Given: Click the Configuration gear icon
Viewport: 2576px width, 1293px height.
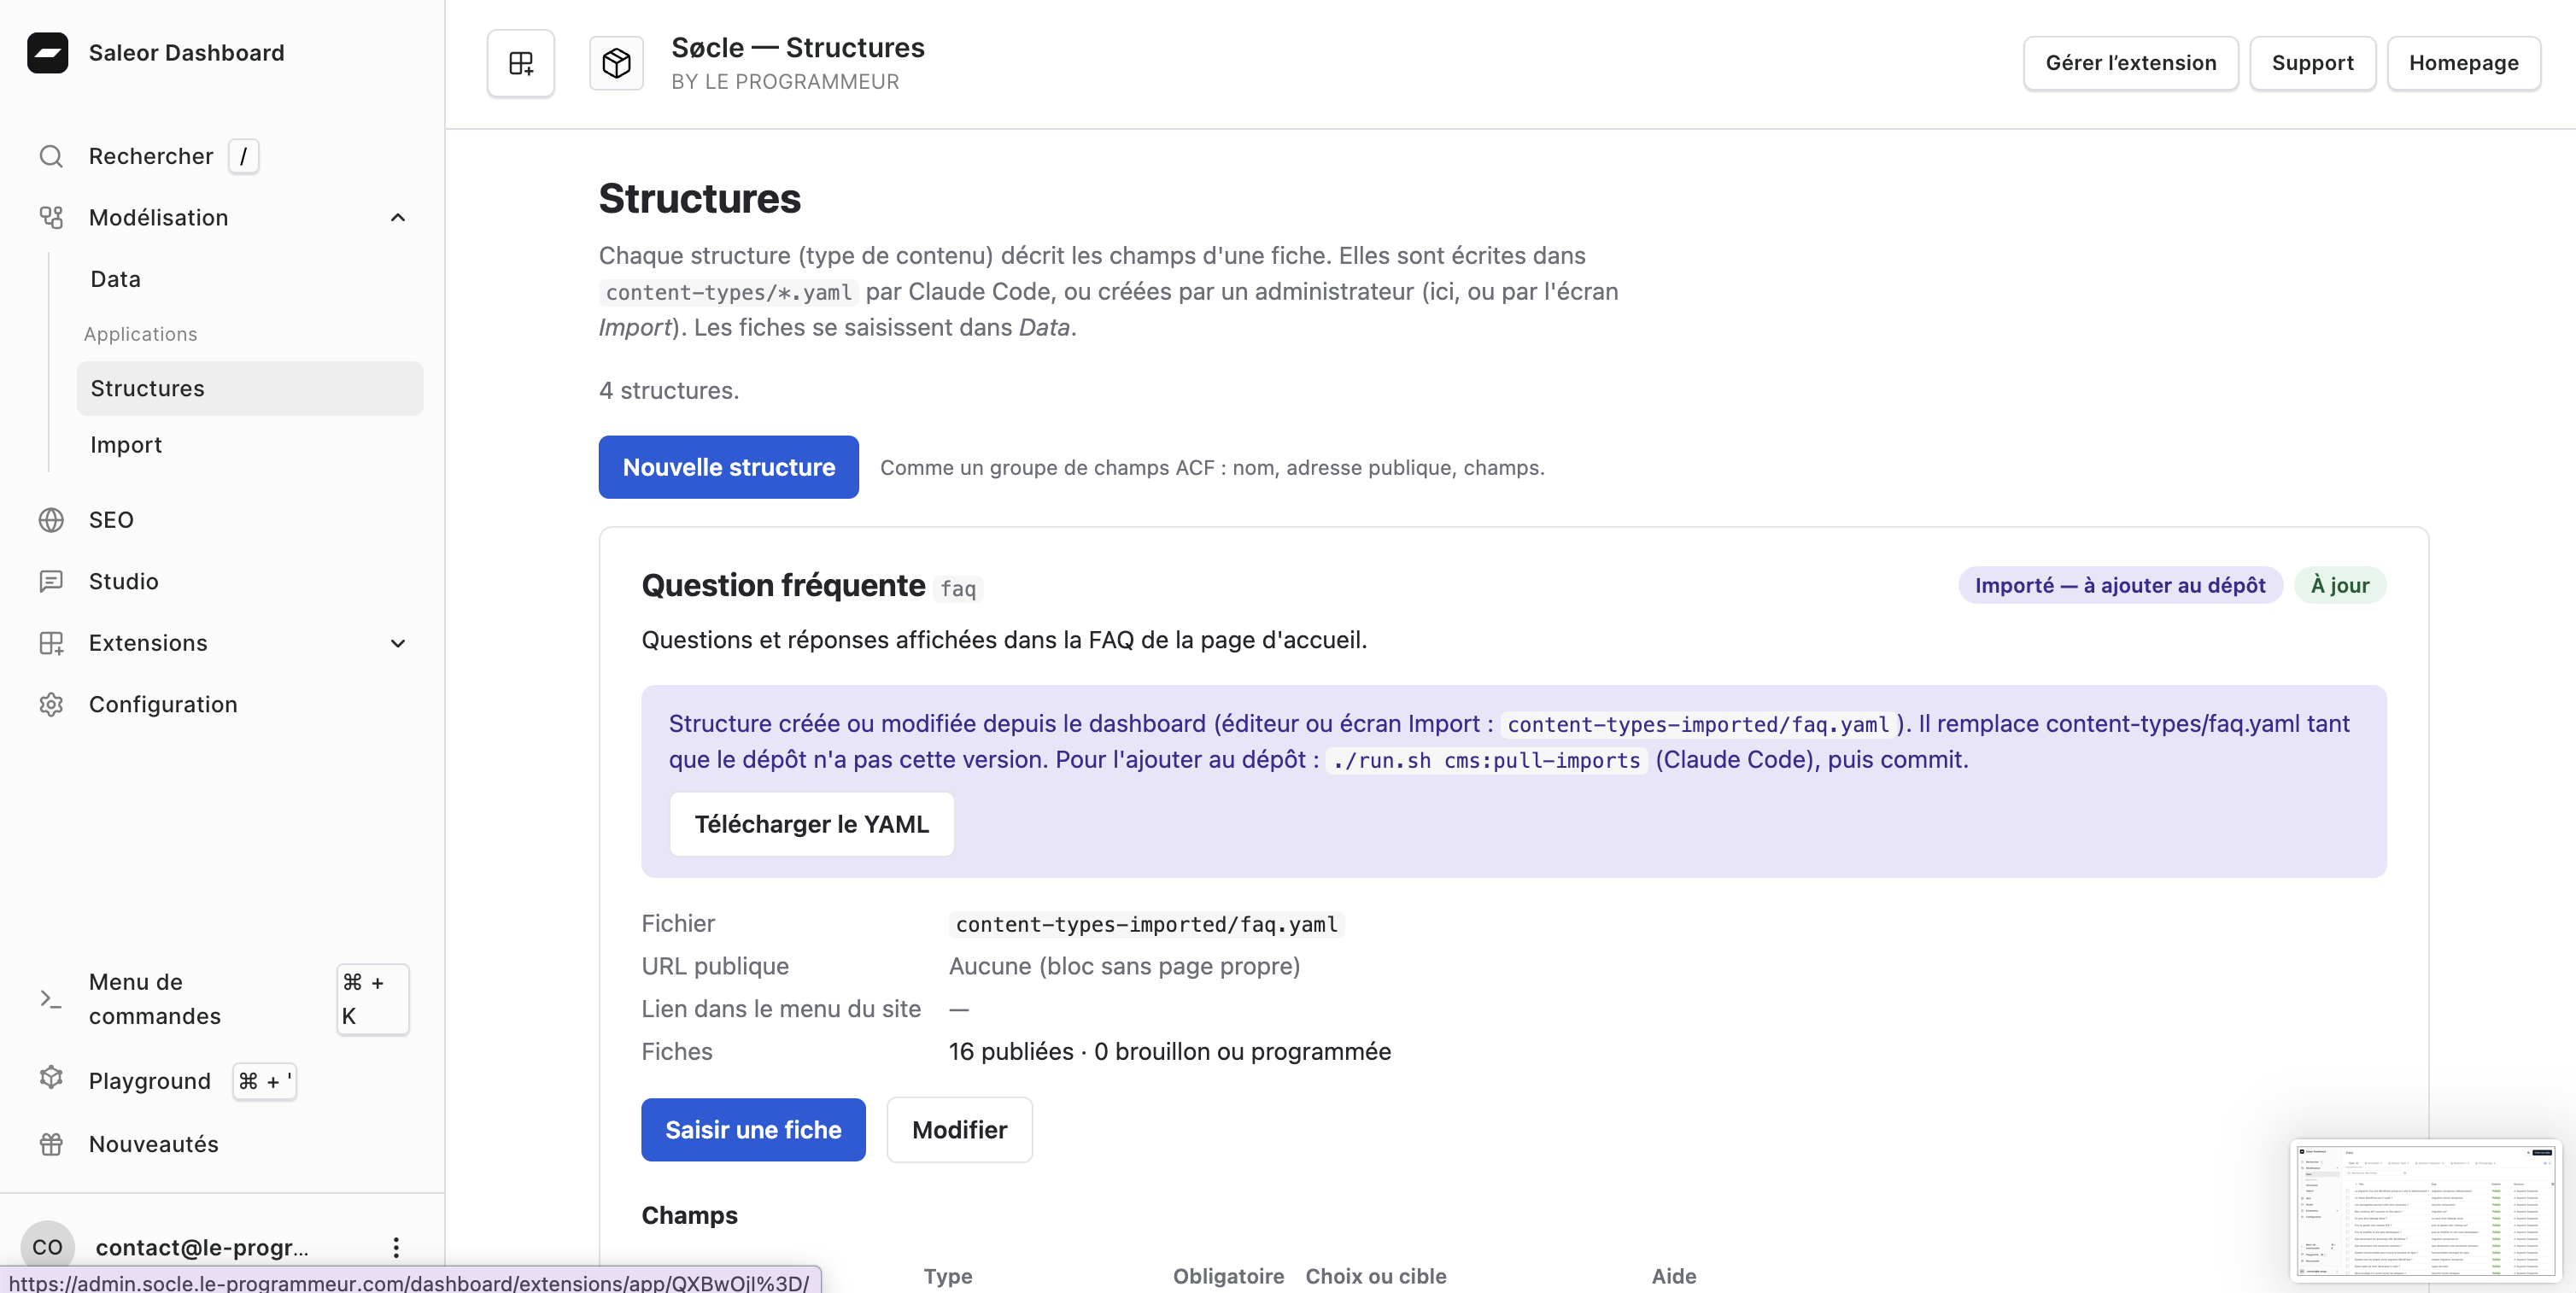Looking at the screenshot, I should point(51,704).
